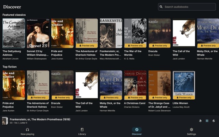Click The Strange Case of Dr. Jekyll title
This screenshot has height=137, width=219.
159,105
